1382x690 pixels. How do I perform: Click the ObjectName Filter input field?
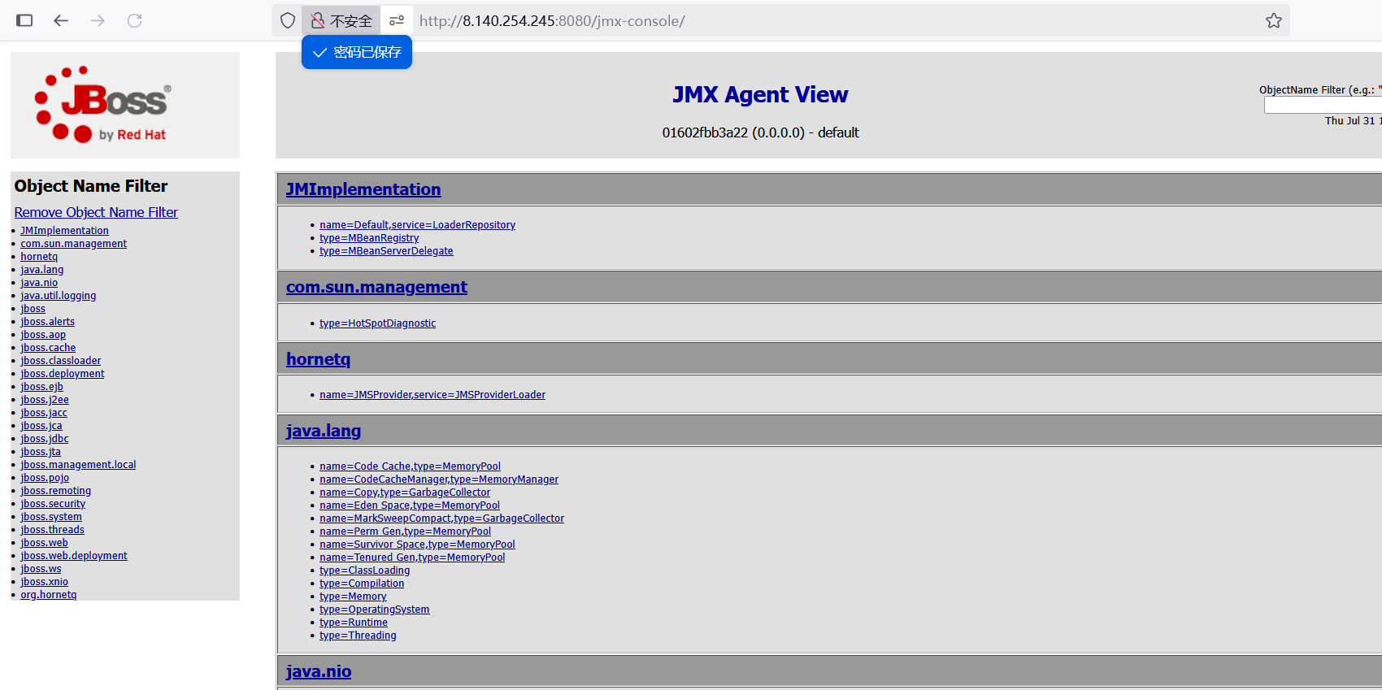(x=1323, y=105)
